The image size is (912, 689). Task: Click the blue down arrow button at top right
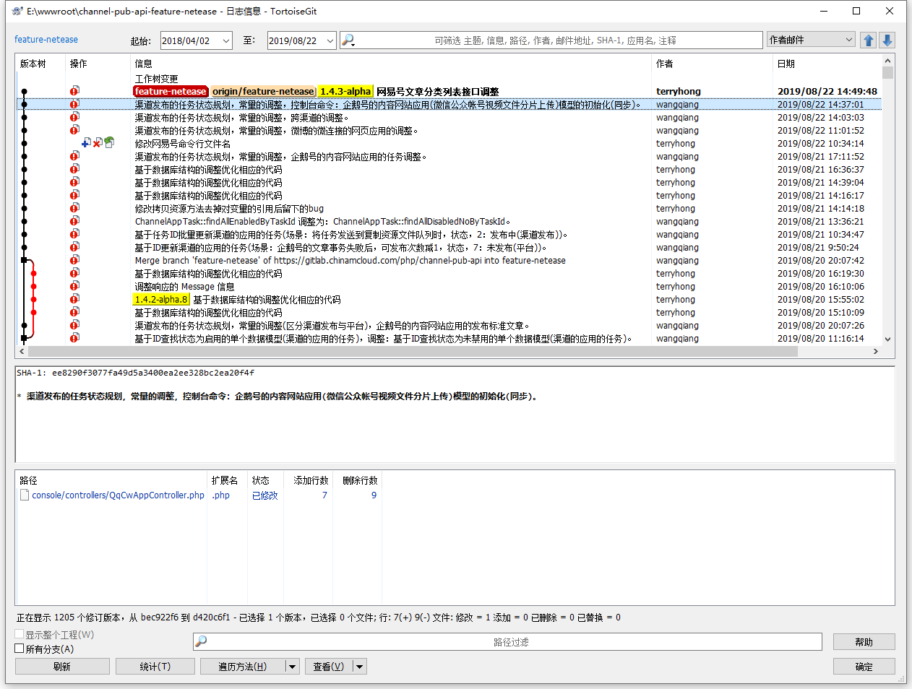pyautogui.click(x=887, y=40)
